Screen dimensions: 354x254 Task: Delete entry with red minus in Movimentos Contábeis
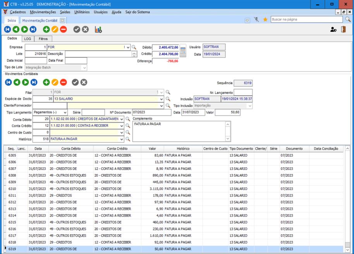click(64, 82)
